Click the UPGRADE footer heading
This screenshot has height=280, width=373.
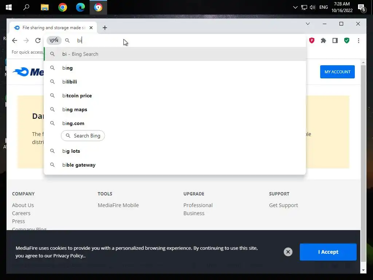click(194, 194)
